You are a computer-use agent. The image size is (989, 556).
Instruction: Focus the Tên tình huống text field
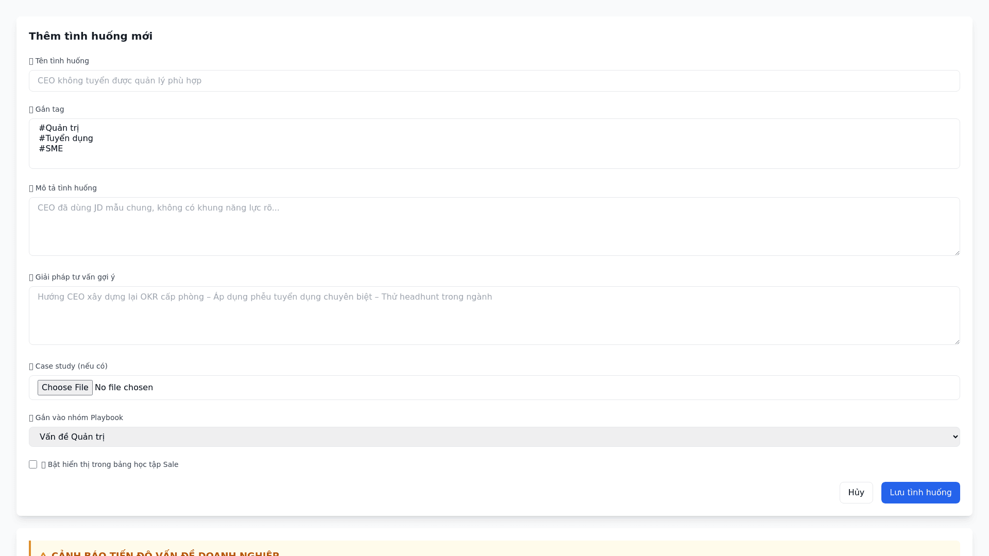tap(494, 81)
